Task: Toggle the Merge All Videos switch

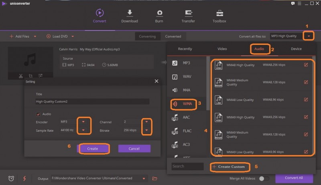Action: [264, 179]
